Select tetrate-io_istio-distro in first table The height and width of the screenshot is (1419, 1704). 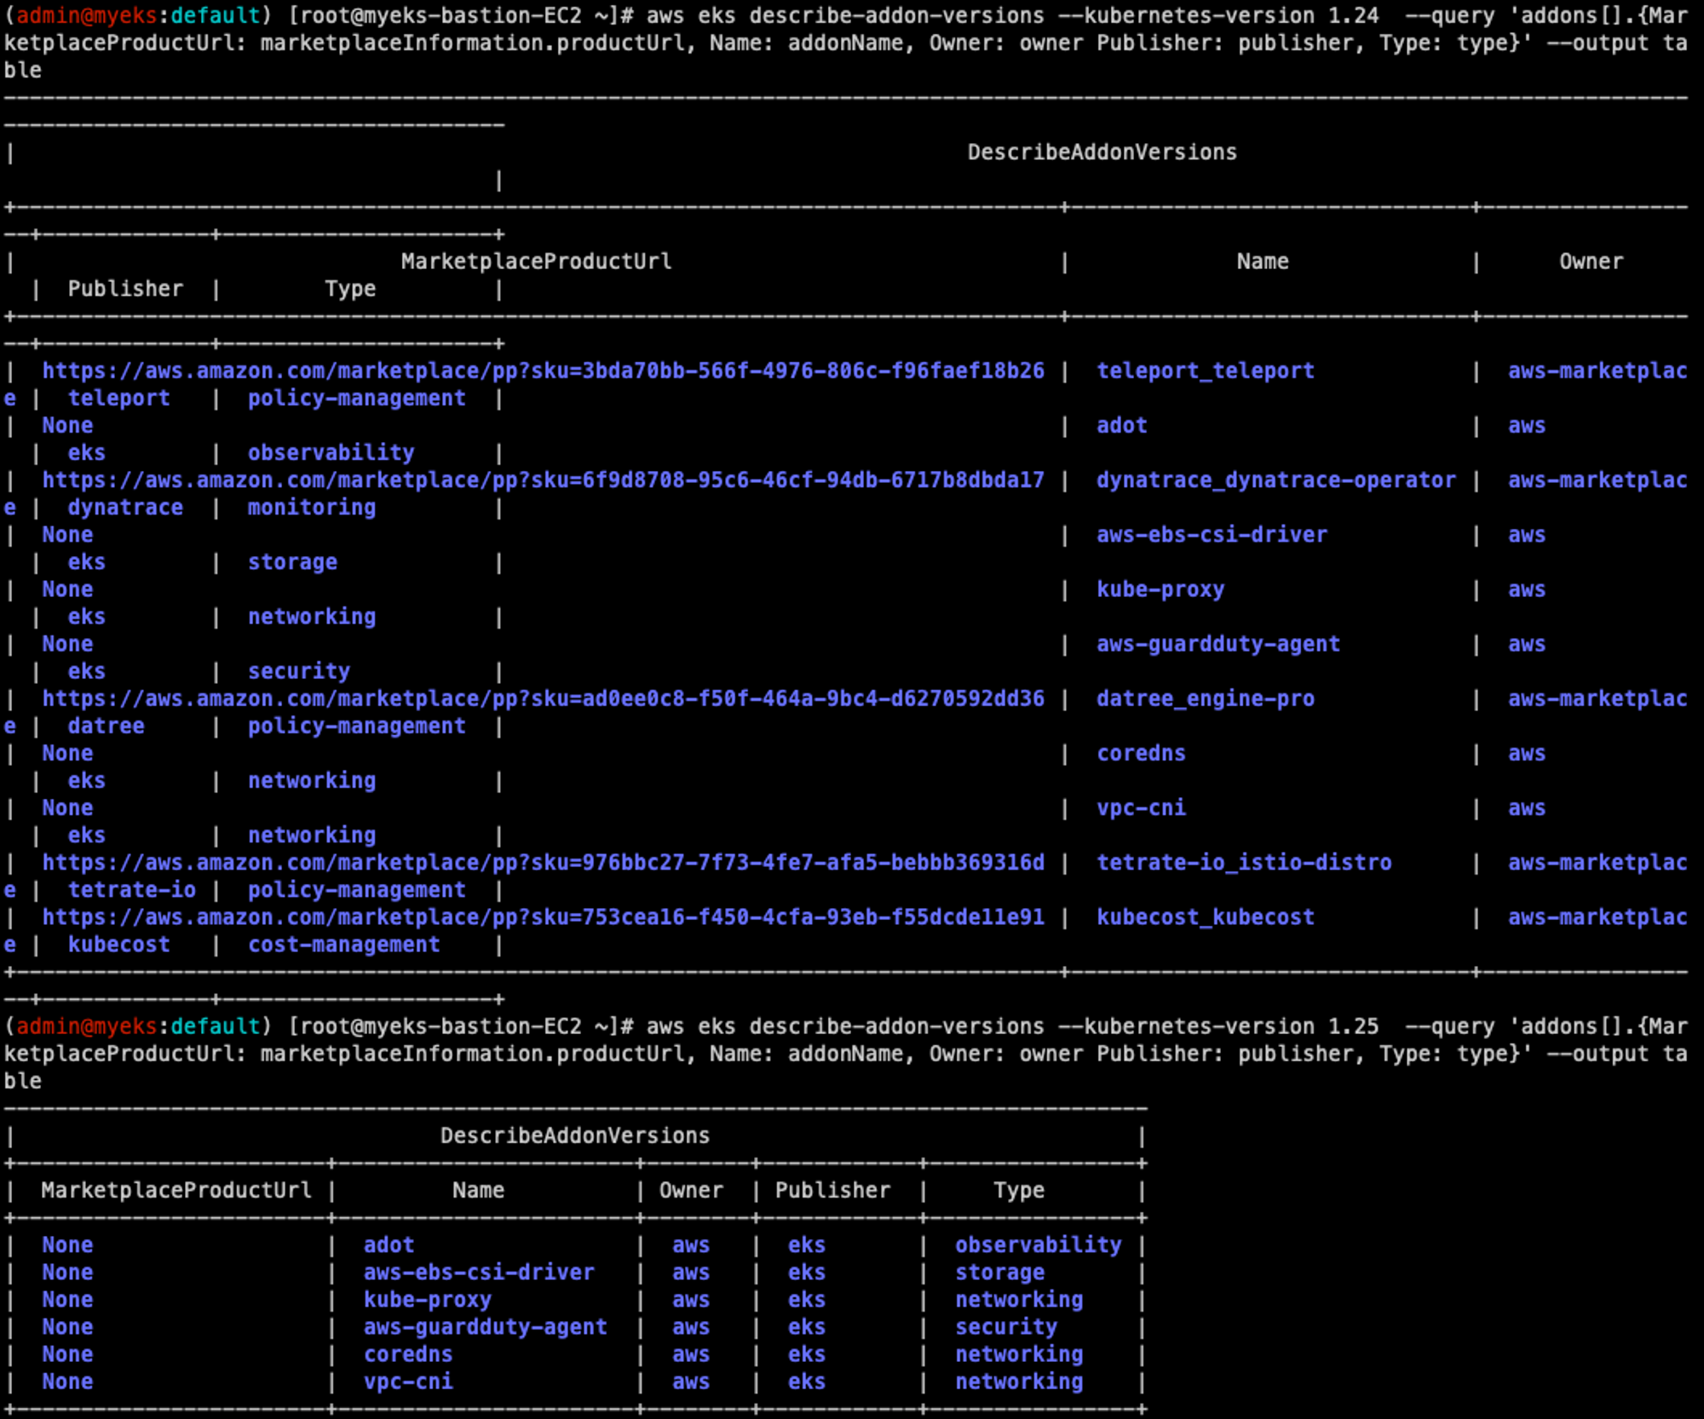click(x=1244, y=863)
